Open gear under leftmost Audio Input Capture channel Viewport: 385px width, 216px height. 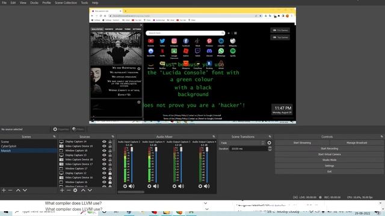[x=125, y=187]
